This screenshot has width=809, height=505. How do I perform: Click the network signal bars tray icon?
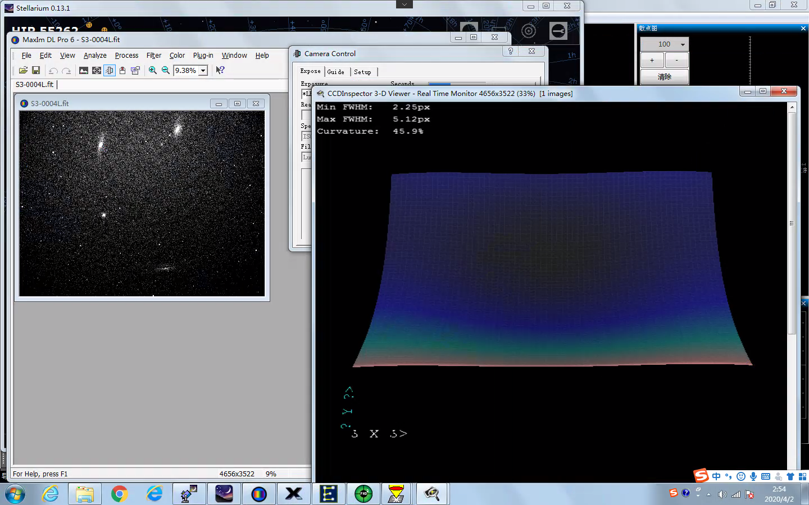(x=736, y=494)
